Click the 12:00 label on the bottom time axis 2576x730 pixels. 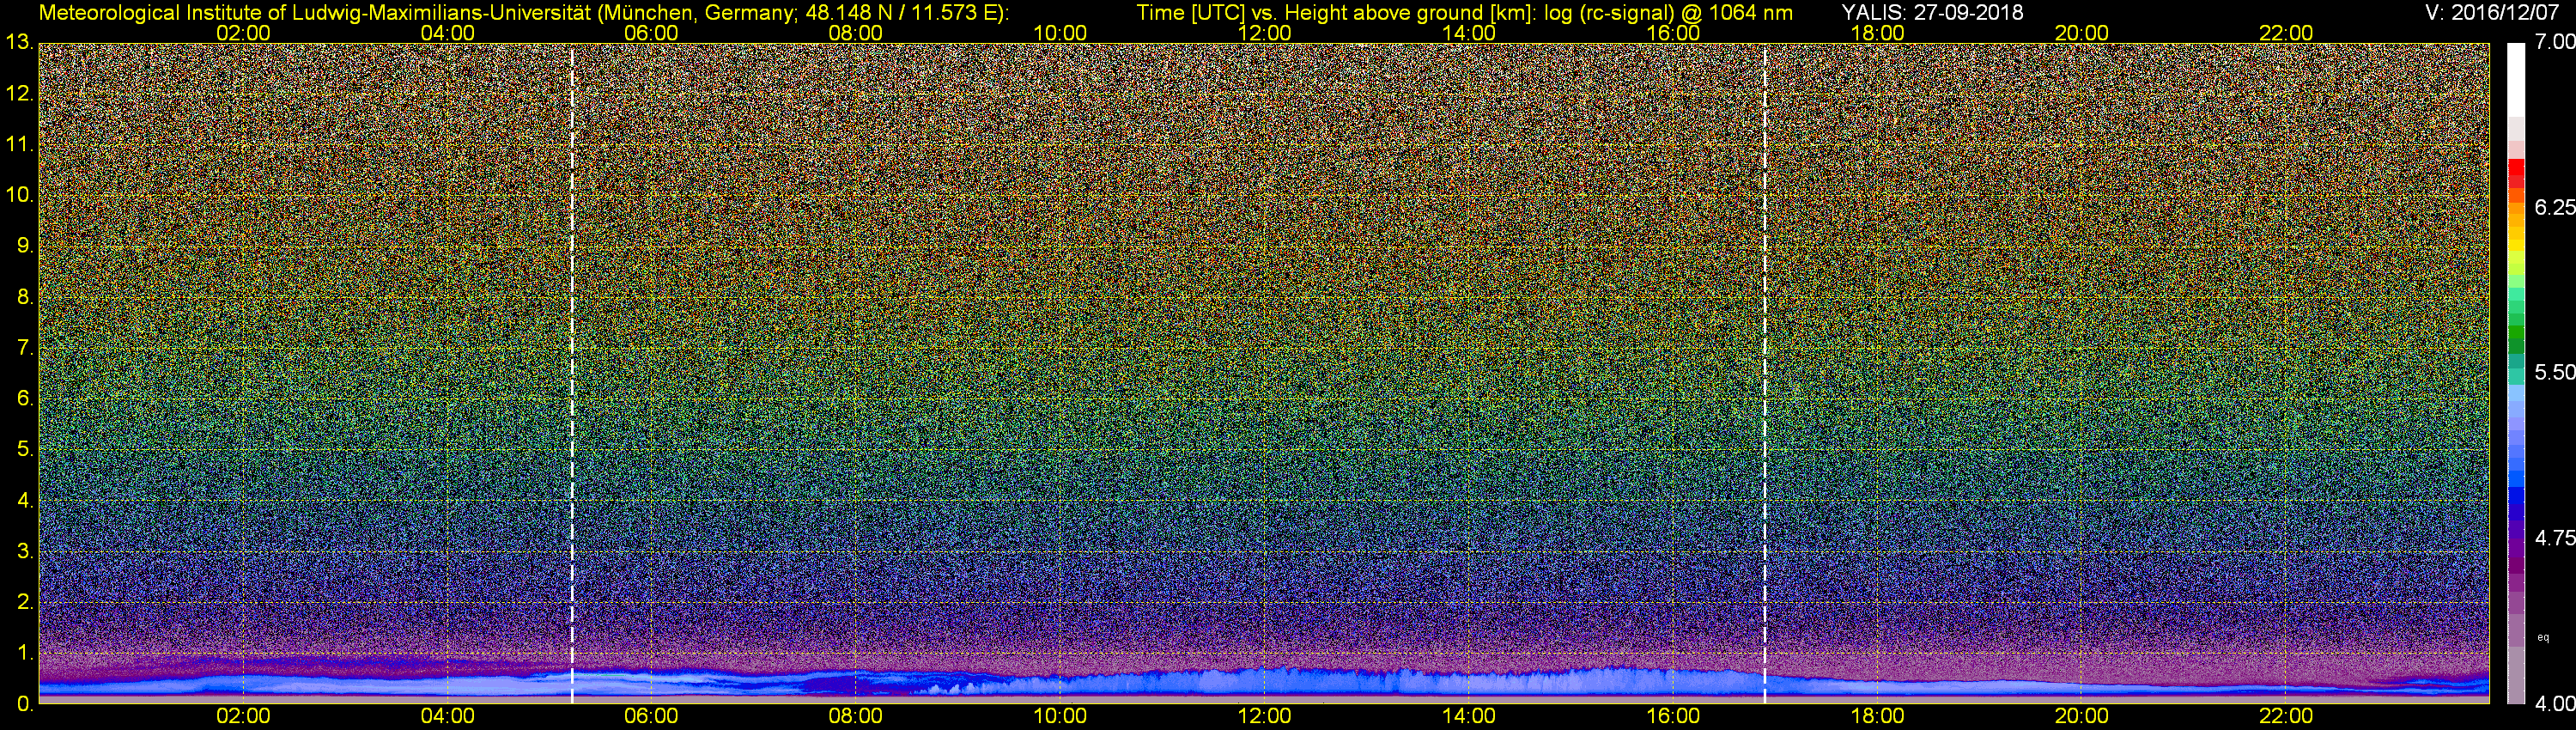1264,716
